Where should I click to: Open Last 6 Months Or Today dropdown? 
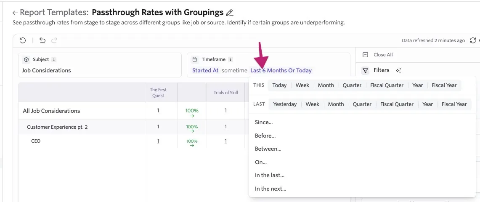(281, 70)
